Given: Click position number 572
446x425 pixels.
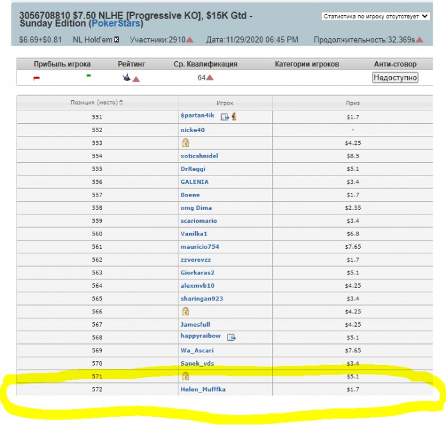Looking at the screenshot, I should click(97, 389).
